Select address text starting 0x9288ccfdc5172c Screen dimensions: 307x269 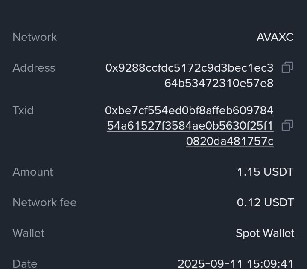coord(189,68)
